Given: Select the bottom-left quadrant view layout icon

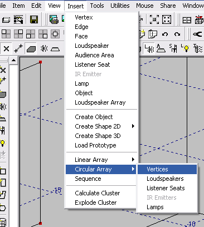Looking at the screenshot, I should coord(31,34).
